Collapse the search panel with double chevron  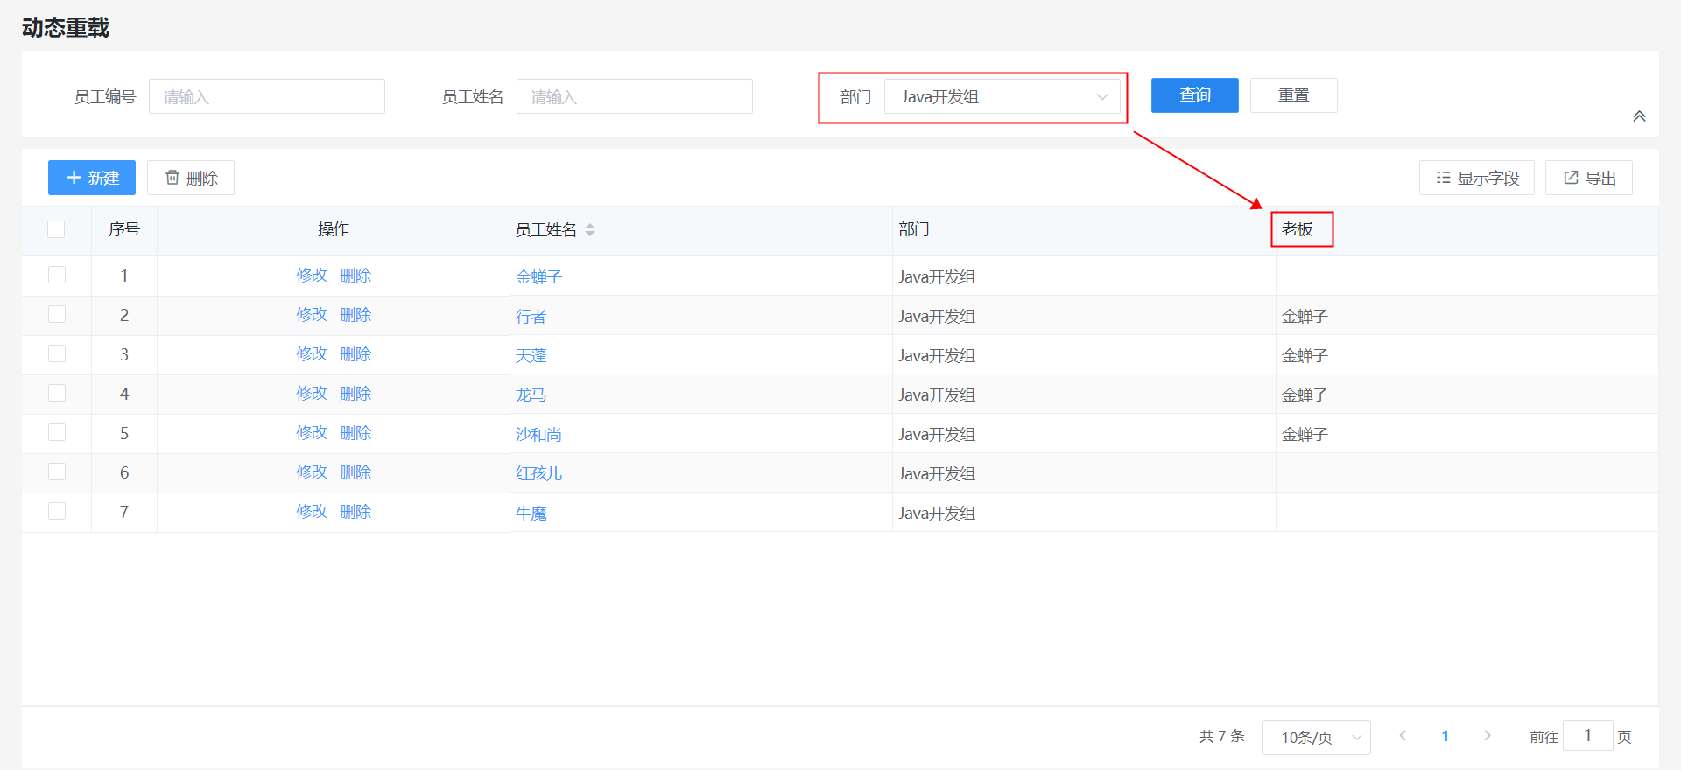click(x=1639, y=116)
